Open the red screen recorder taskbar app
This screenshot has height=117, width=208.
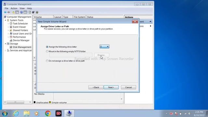tap(58, 113)
